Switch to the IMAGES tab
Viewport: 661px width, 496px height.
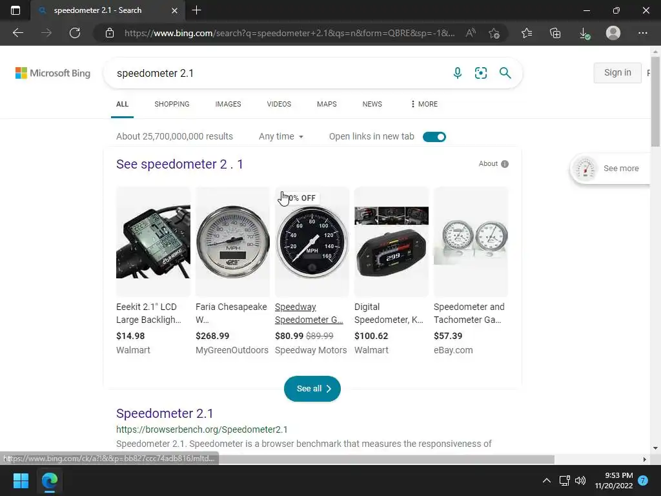pyautogui.click(x=228, y=104)
